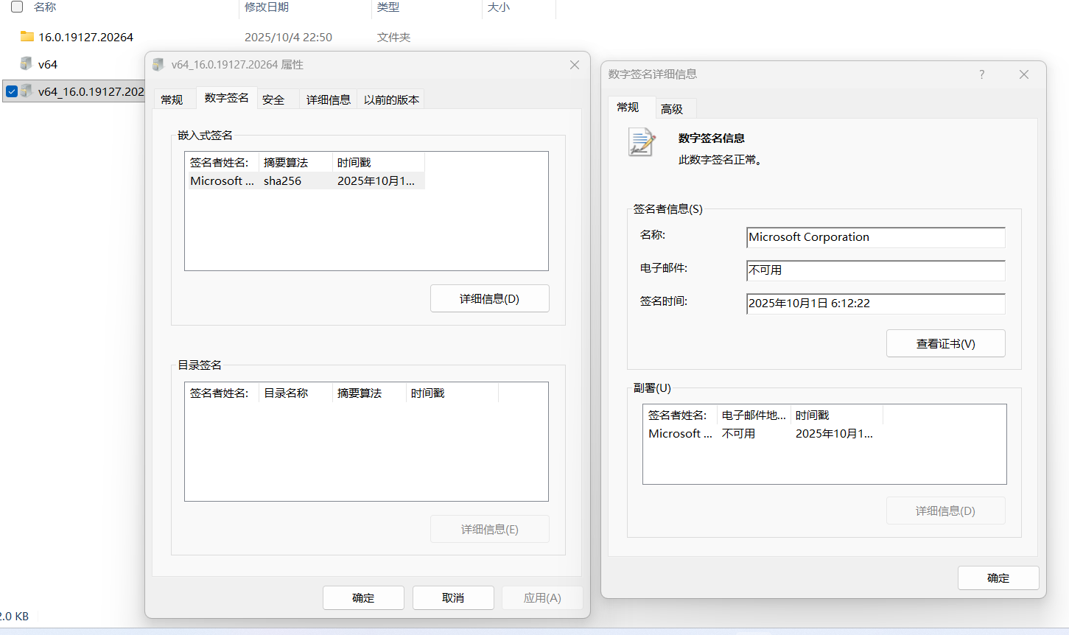Screen dimensions: 1069x635
Task: Uncheck the v64_16.0.19127 file checkbox
Action: [12, 91]
